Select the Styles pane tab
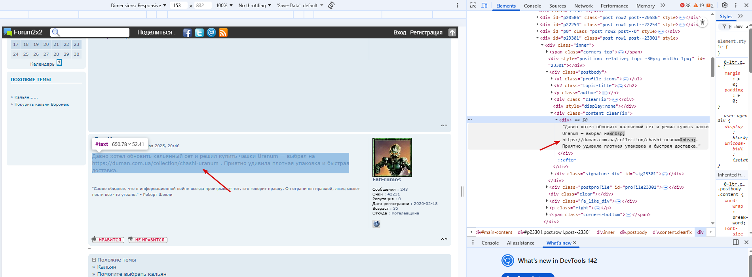The width and height of the screenshot is (752, 277). click(x=726, y=17)
